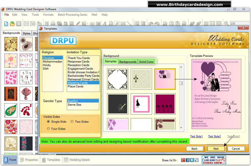The image size is (251, 166).
Task: Select Christian in Religion list
Action: [53, 58]
